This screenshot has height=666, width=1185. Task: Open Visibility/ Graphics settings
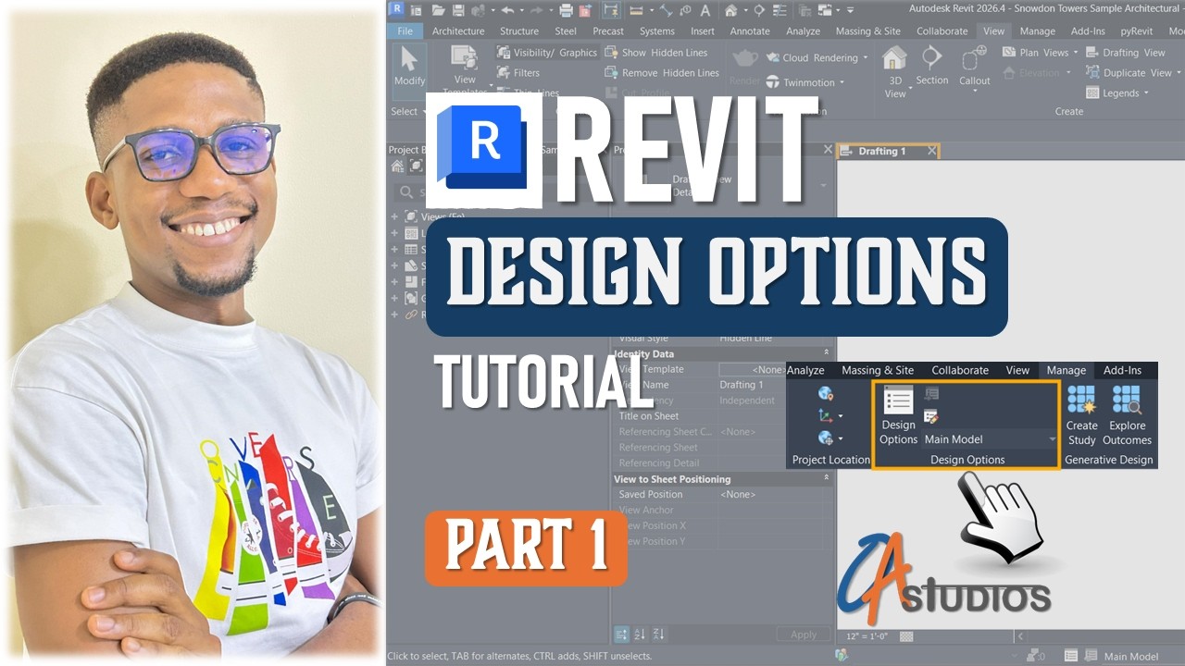[x=546, y=53]
